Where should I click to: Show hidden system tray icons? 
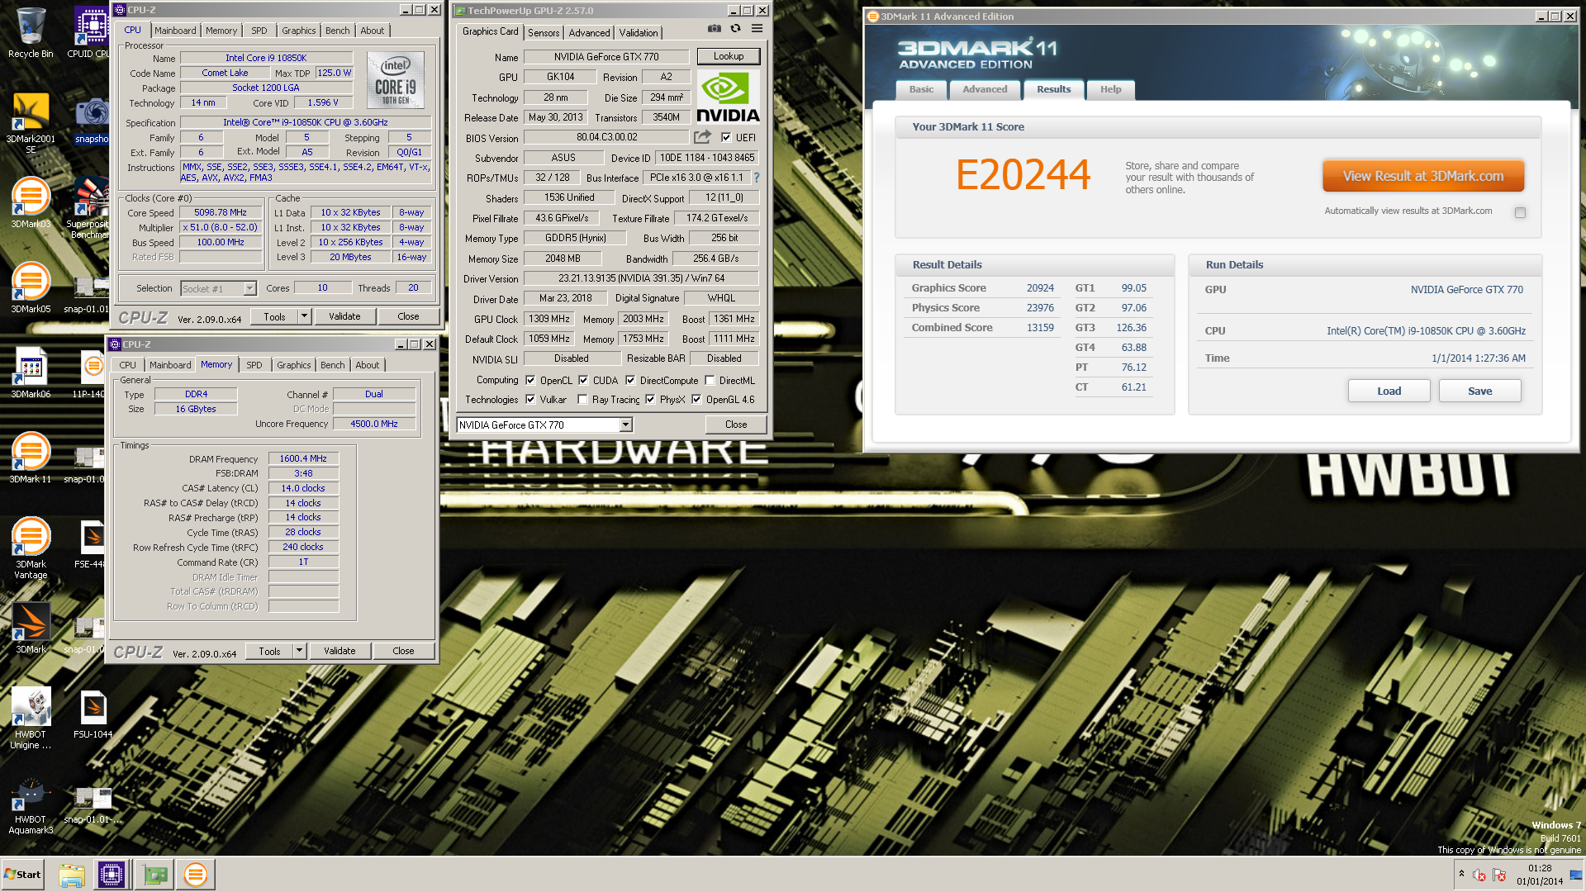[x=1461, y=874]
